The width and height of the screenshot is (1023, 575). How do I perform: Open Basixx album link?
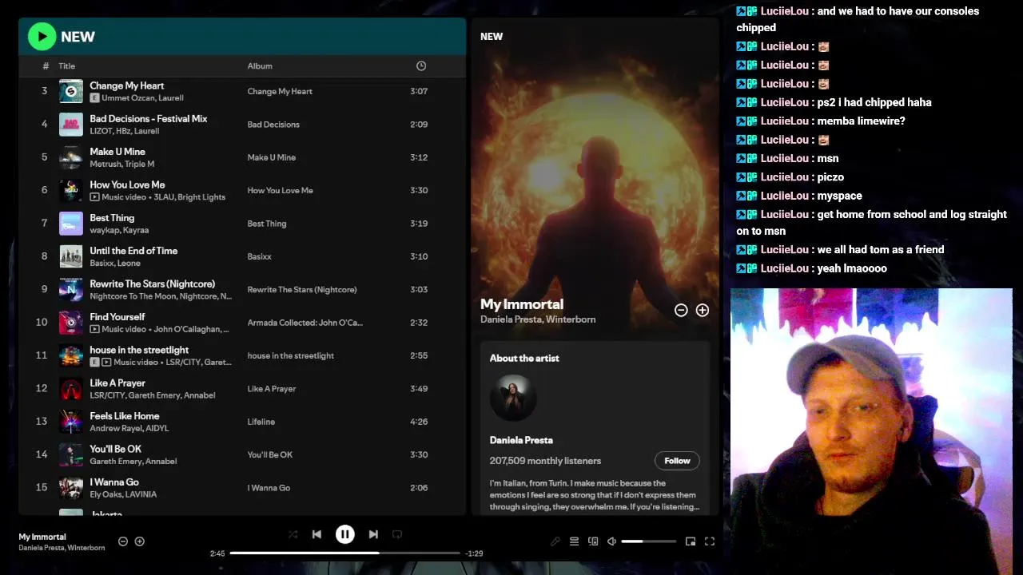259,256
